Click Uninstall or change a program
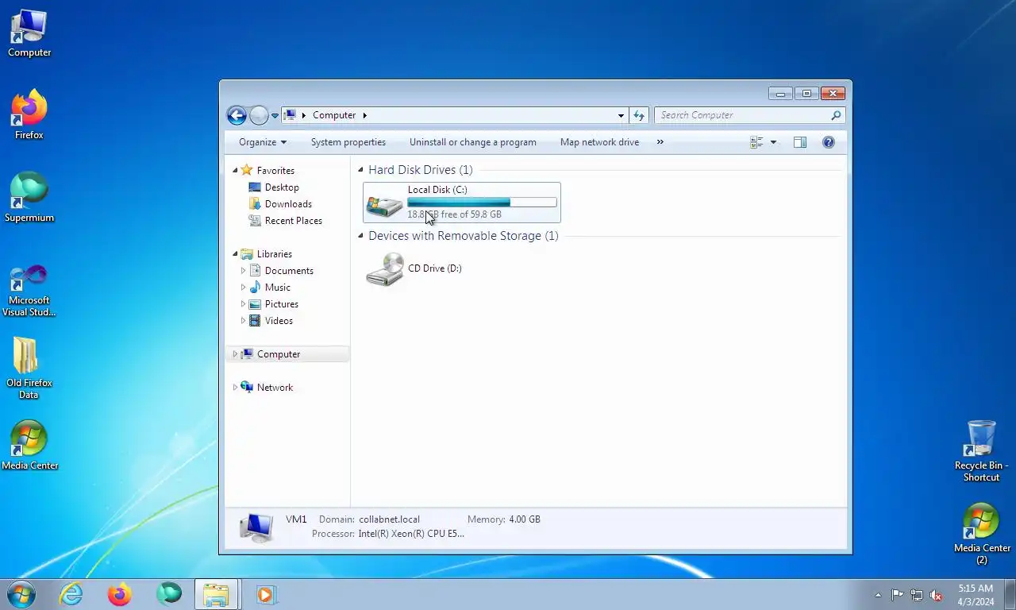The height and width of the screenshot is (610, 1016). pyautogui.click(x=473, y=142)
